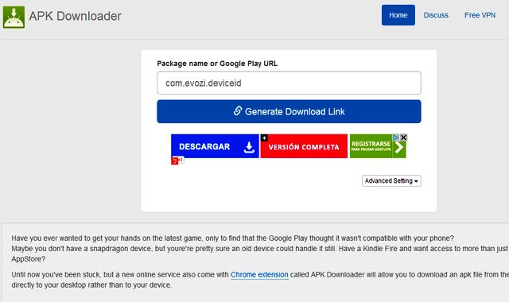Go to the Discuss page

click(436, 15)
